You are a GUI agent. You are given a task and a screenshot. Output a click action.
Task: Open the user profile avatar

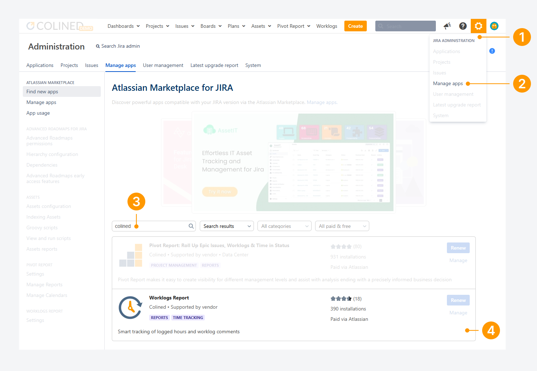point(494,26)
